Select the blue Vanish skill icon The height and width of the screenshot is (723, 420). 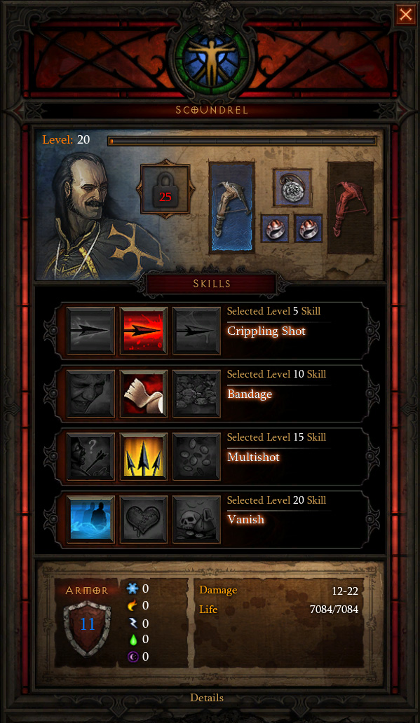coord(90,520)
